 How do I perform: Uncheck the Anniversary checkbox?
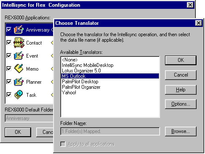tap(9, 29)
